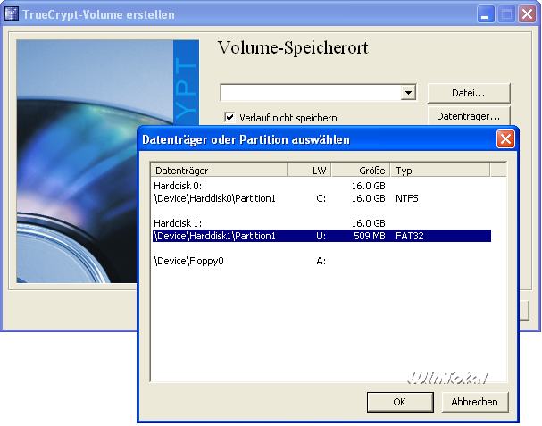Click into the volume path input field
The image size is (542, 426).
tap(311, 92)
